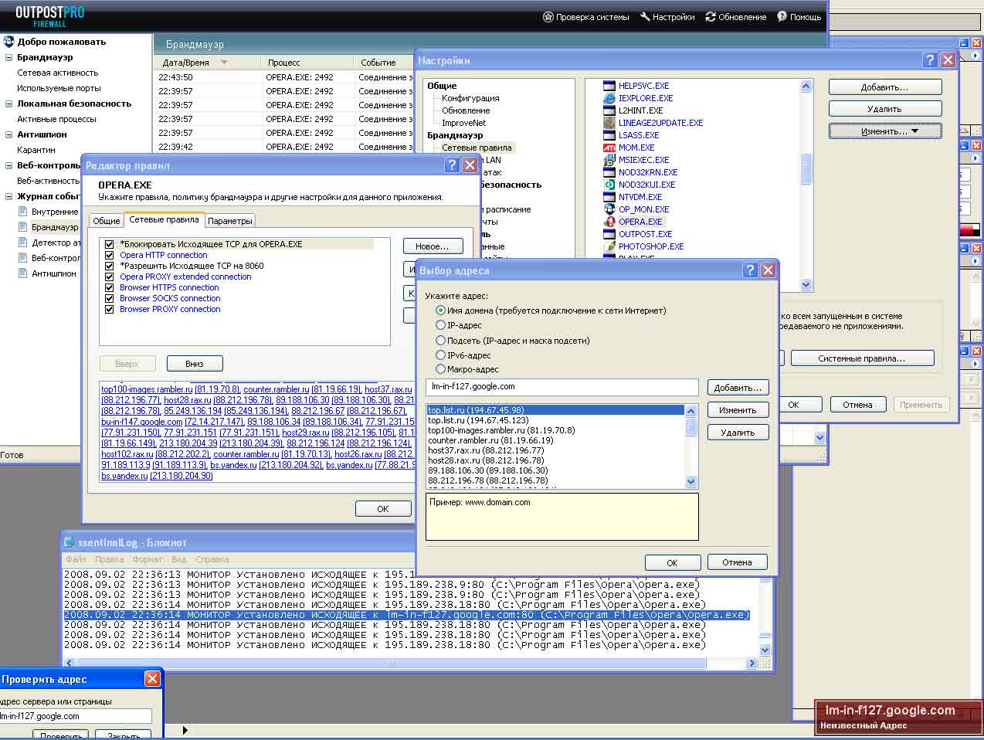Click the Anti-spyware log icon in sidebar
984x740 pixels.
pos(22,273)
